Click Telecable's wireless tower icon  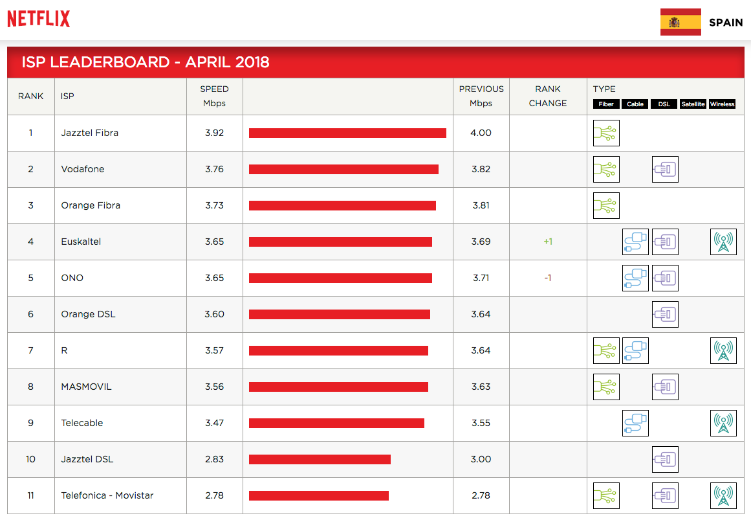[x=723, y=423]
